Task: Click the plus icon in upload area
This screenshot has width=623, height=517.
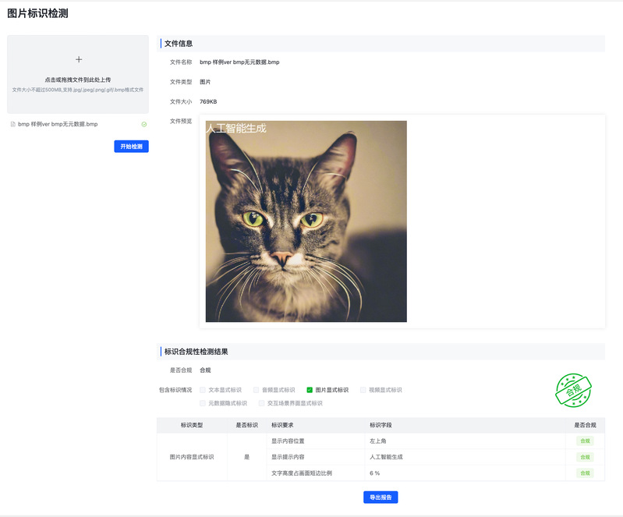Action: pos(78,59)
